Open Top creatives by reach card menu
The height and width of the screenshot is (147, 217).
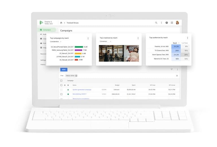138,38
